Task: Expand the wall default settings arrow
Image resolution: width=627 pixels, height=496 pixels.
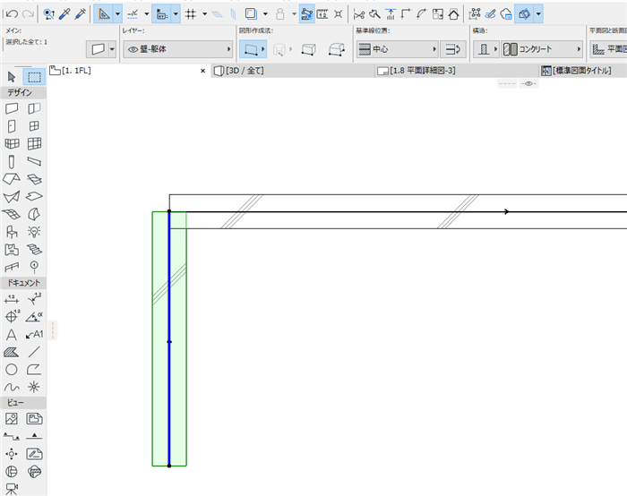Action: (112, 49)
